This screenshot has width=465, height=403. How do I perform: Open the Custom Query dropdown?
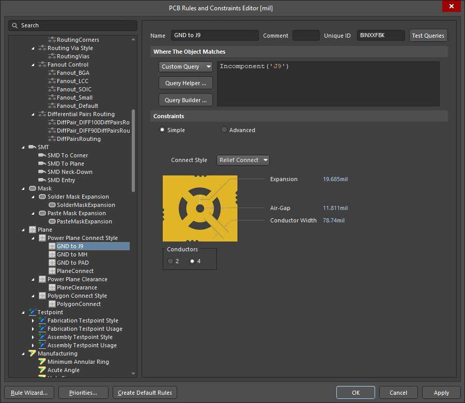point(185,67)
